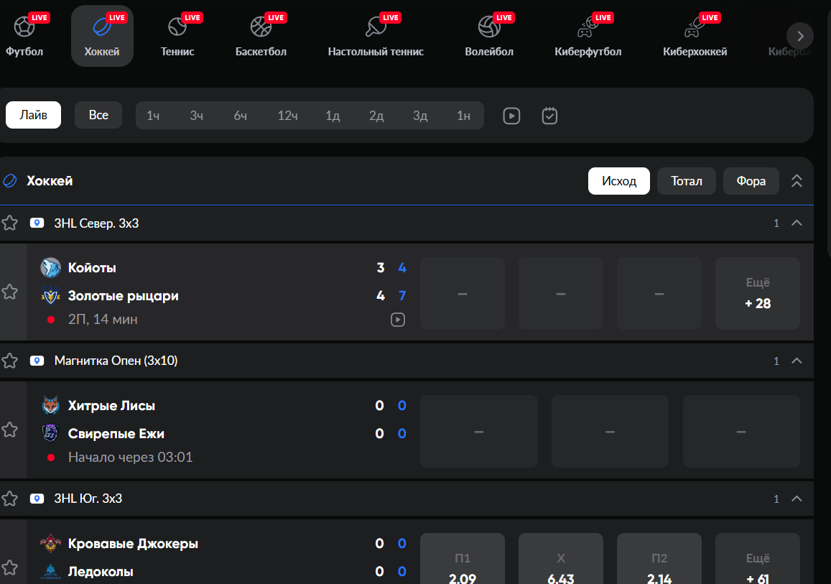Image resolution: width=831 pixels, height=584 pixels.
Task: Select the Футбол sport icon
Action: point(24,27)
